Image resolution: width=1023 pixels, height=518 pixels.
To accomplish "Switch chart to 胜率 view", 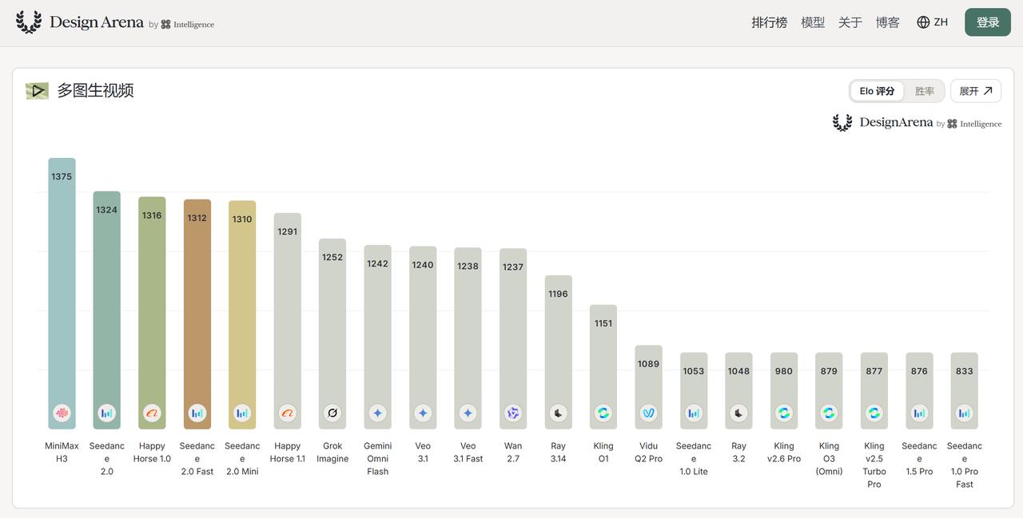I will click(925, 91).
